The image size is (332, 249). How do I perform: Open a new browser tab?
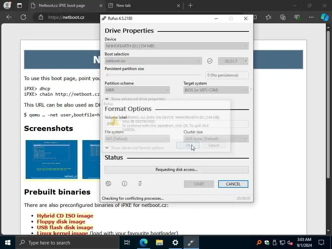point(190,6)
